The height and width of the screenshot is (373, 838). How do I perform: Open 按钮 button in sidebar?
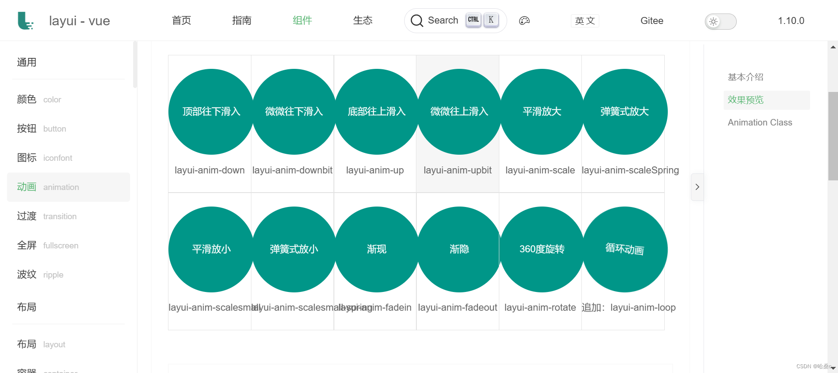click(69, 129)
